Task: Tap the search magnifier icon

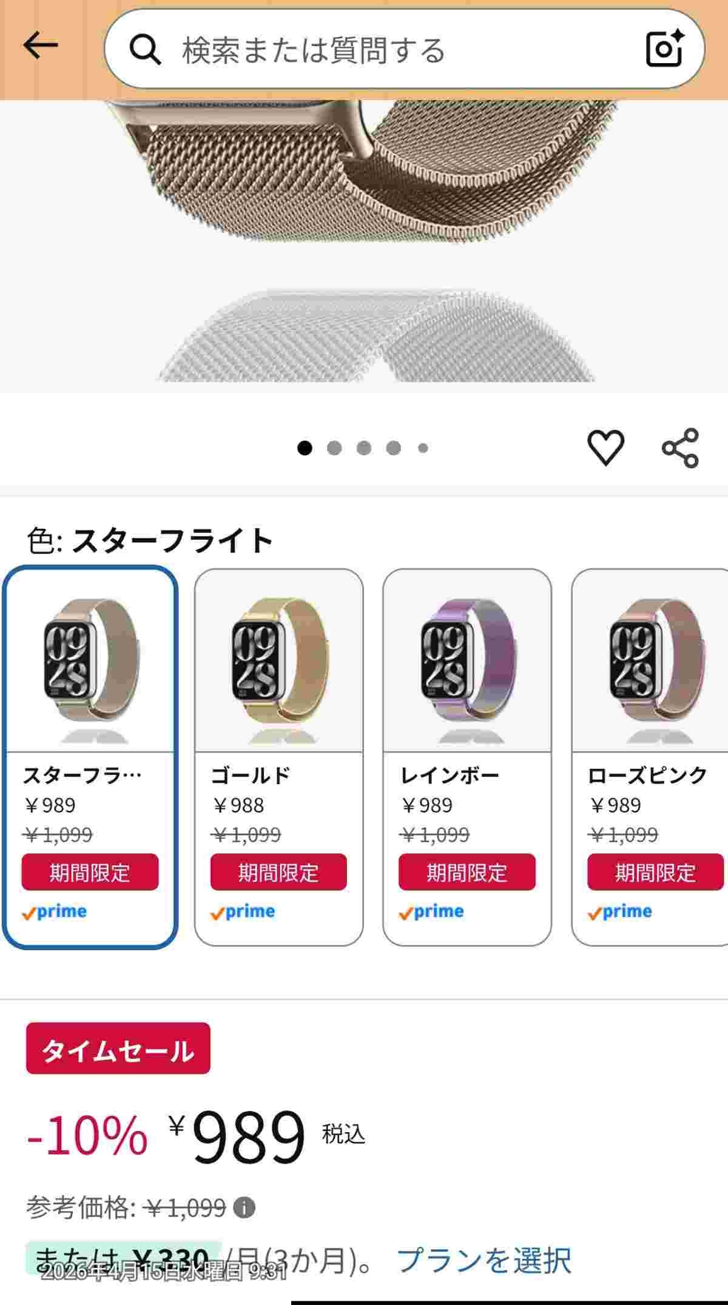Action: point(146,50)
